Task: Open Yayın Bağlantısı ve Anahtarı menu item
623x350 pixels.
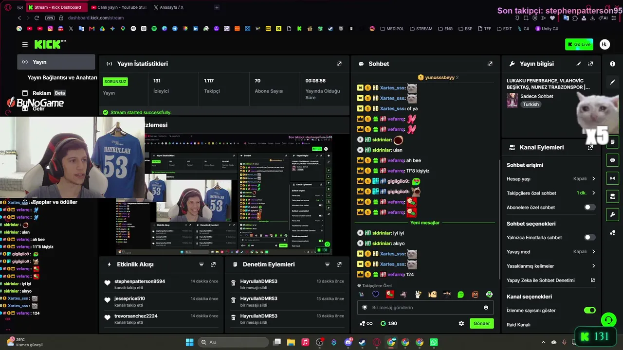Action: point(62,78)
